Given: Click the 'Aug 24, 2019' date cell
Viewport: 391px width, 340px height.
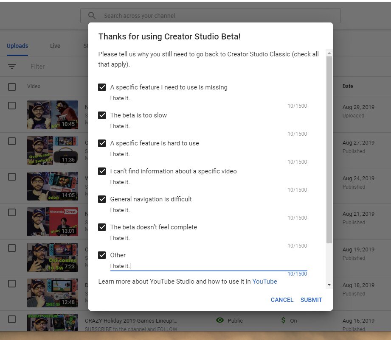Looking at the screenshot, I should 358,178.
